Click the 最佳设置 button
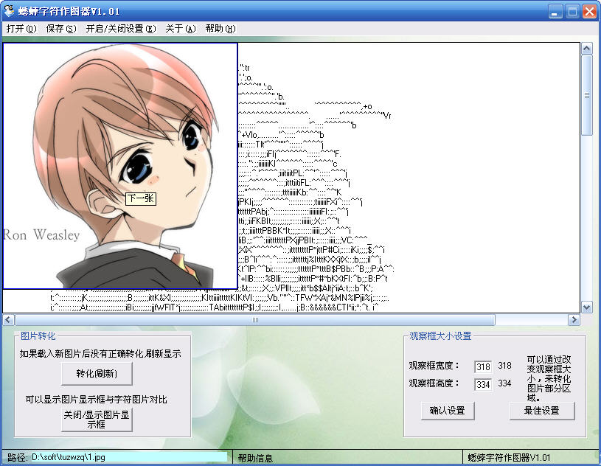The height and width of the screenshot is (466, 601). [542, 411]
